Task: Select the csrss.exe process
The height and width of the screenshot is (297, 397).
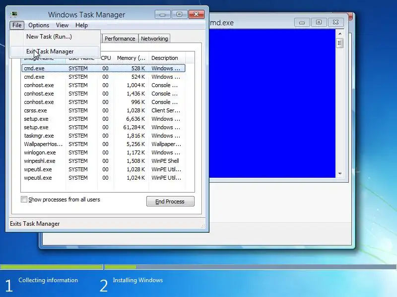Action: (104, 110)
